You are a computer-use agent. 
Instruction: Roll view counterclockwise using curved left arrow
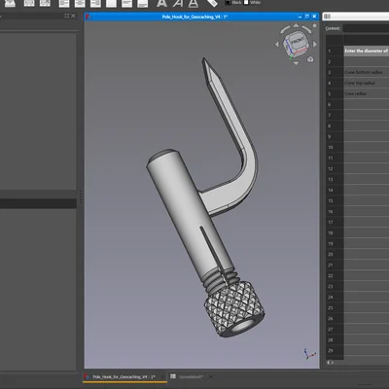[x=285, y=29]
